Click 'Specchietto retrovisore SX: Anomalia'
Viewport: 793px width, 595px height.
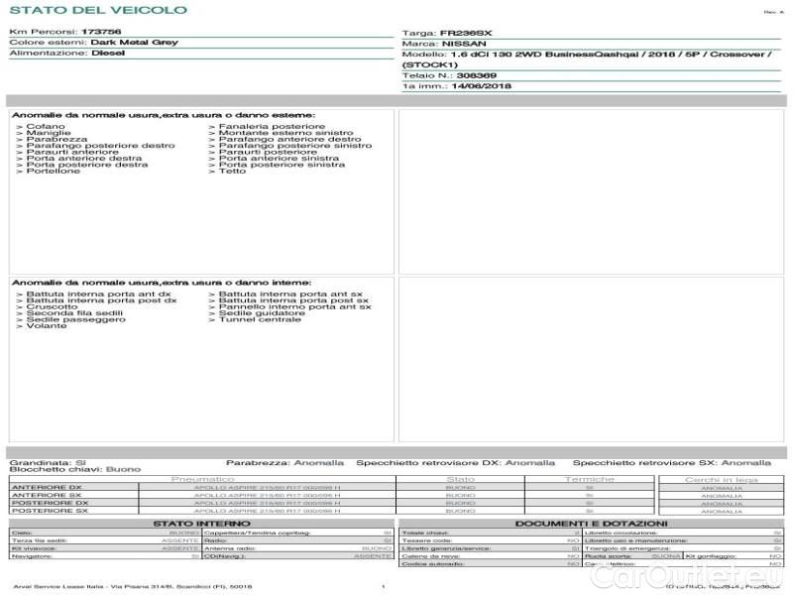(x=672, y=462)
